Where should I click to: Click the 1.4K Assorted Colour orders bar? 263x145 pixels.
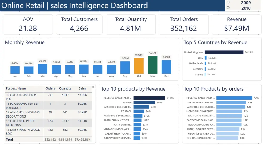pyautogui.click(x=231, y=107)
